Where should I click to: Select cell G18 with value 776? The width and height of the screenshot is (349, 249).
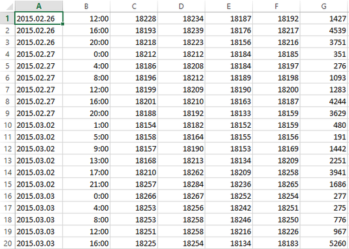[324, 220]
